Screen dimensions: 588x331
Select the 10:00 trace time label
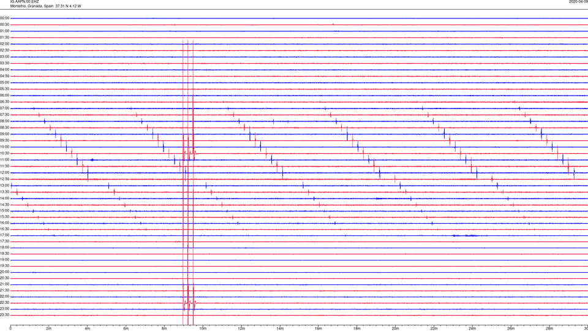click(5, 147)
